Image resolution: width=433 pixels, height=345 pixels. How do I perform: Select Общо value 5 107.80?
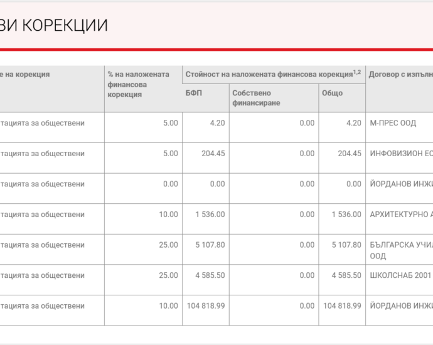point(346,245)
